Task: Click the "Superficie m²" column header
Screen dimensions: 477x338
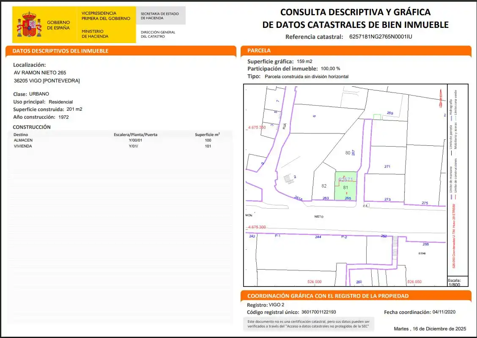Action: tap(208, 134)
